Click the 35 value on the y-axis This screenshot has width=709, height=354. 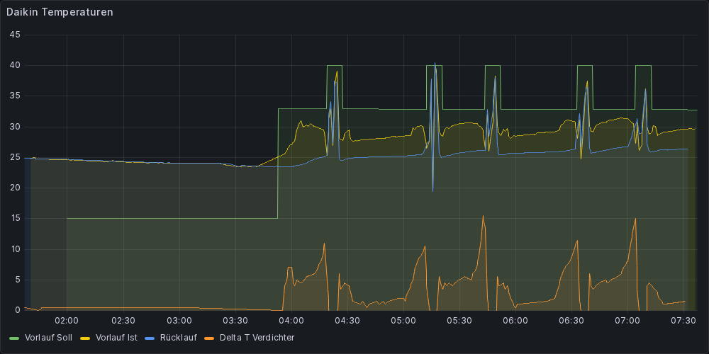pos(15,96)
